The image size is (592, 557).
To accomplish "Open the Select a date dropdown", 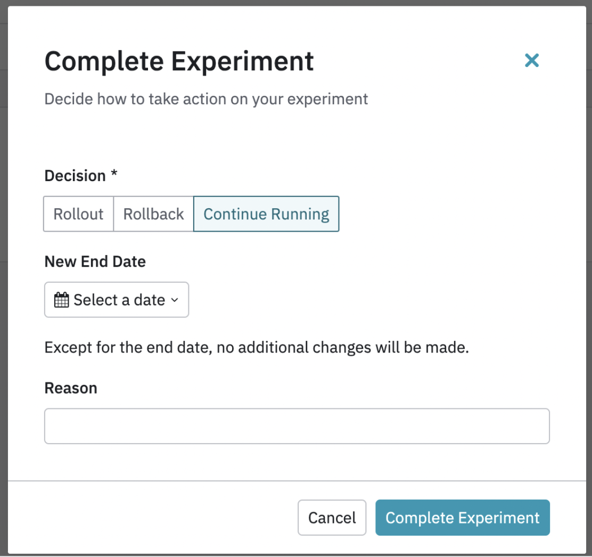I will coord(116,300).
